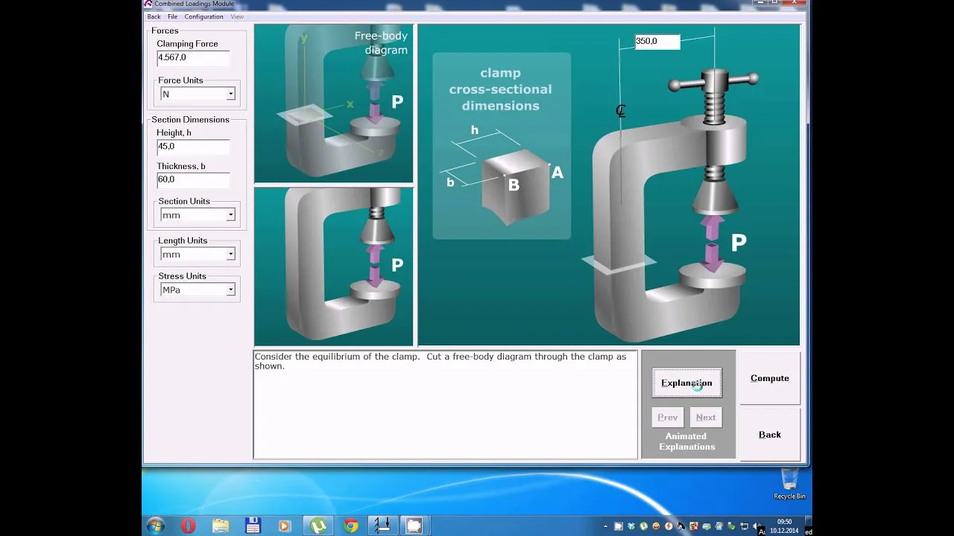Click the Combined Loadings Module title icon
Viewport: 954px width, 536px height.
coord(148,4)
